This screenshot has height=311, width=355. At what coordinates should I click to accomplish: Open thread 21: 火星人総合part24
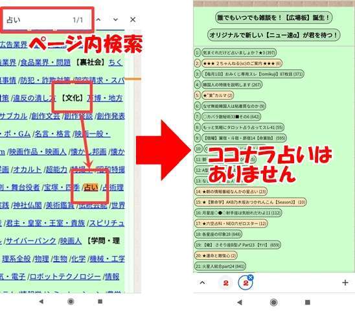(220, 266)
